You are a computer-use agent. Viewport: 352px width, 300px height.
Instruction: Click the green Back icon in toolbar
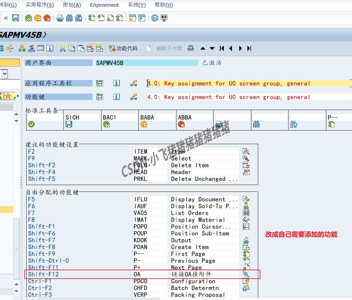(29, 18)
